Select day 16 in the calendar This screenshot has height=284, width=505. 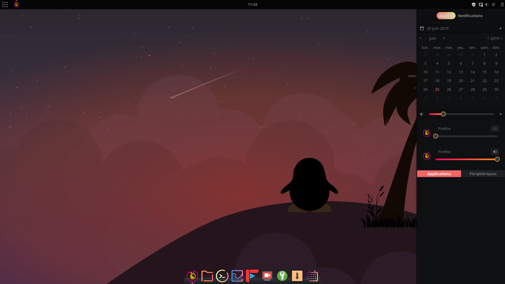(x=496, y=72)
